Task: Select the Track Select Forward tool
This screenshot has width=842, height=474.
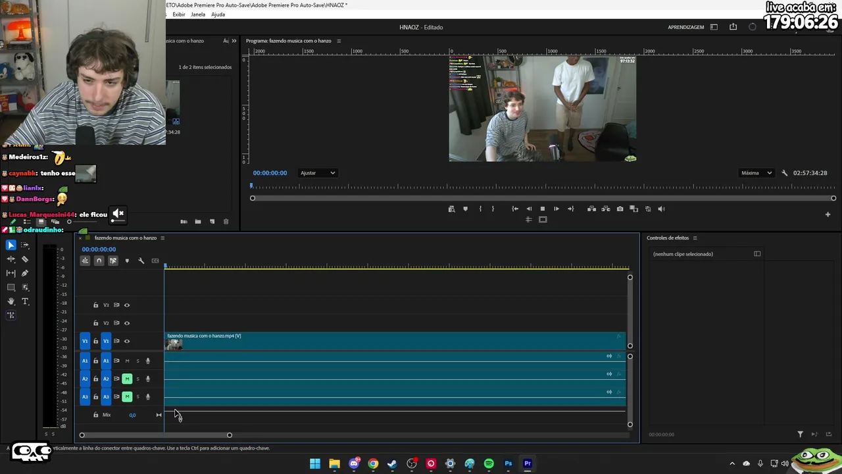Action: coord(25,245)
